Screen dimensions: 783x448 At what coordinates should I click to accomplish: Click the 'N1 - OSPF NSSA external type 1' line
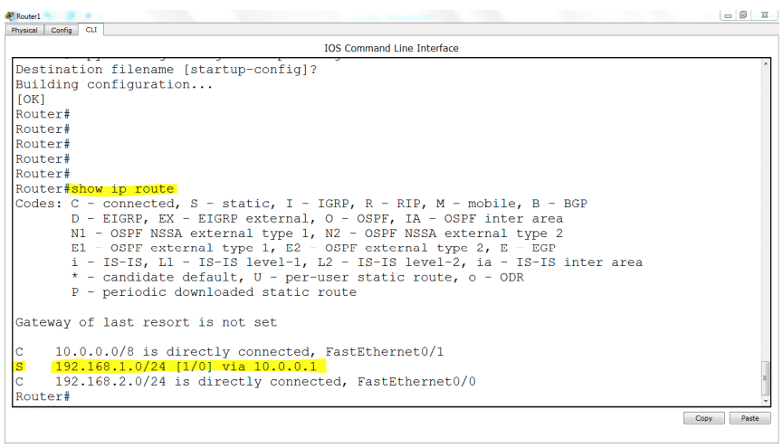[x=317, y=234]
